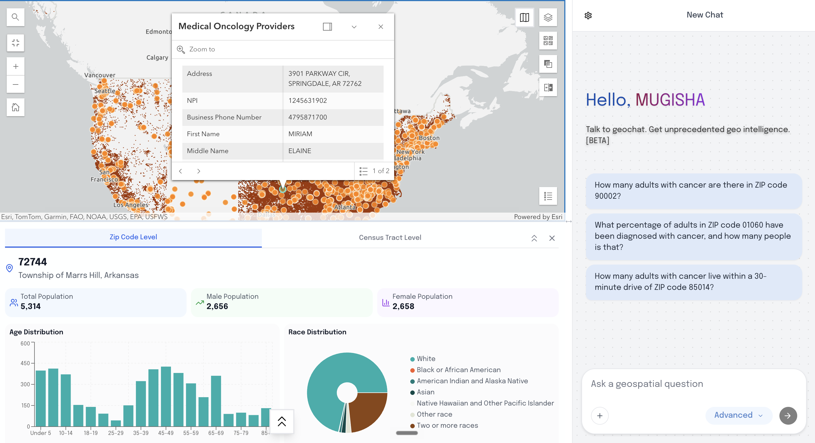Click the panel resize handle between map and chat
This screenshot has width=815, height=443.
pyautogui.click(x=568, y=221)
